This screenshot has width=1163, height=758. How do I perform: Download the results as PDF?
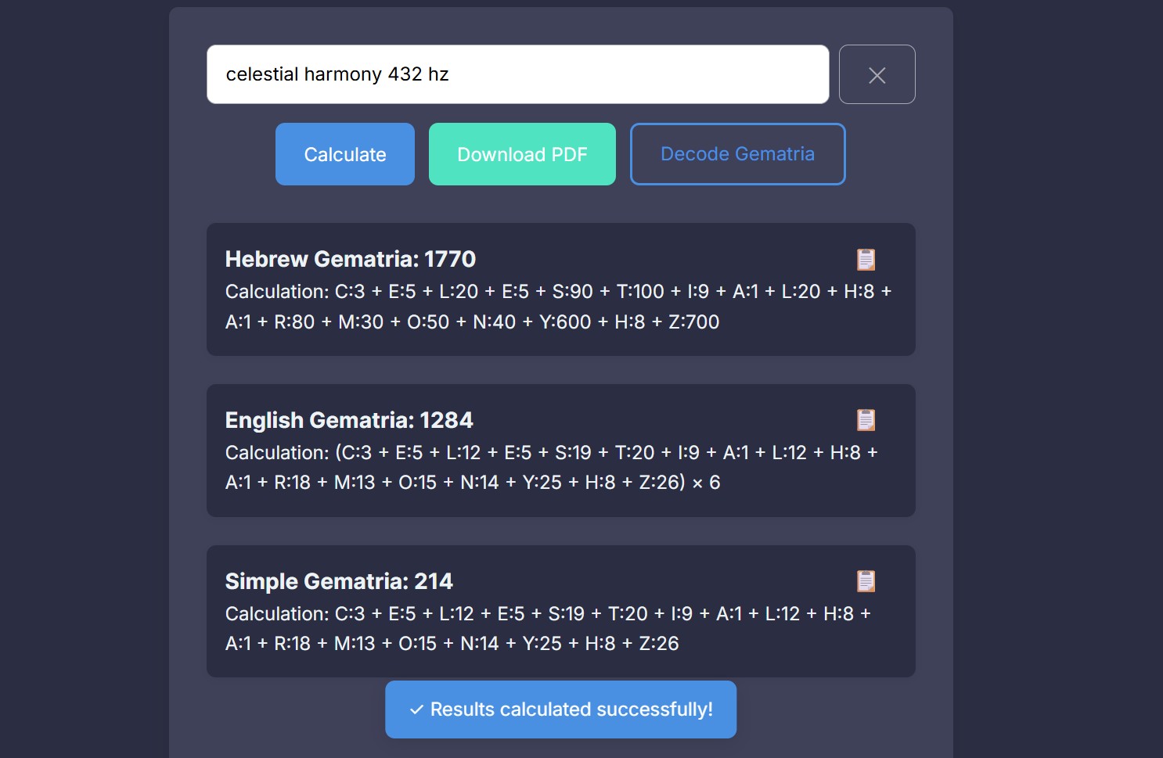[522, 154]
